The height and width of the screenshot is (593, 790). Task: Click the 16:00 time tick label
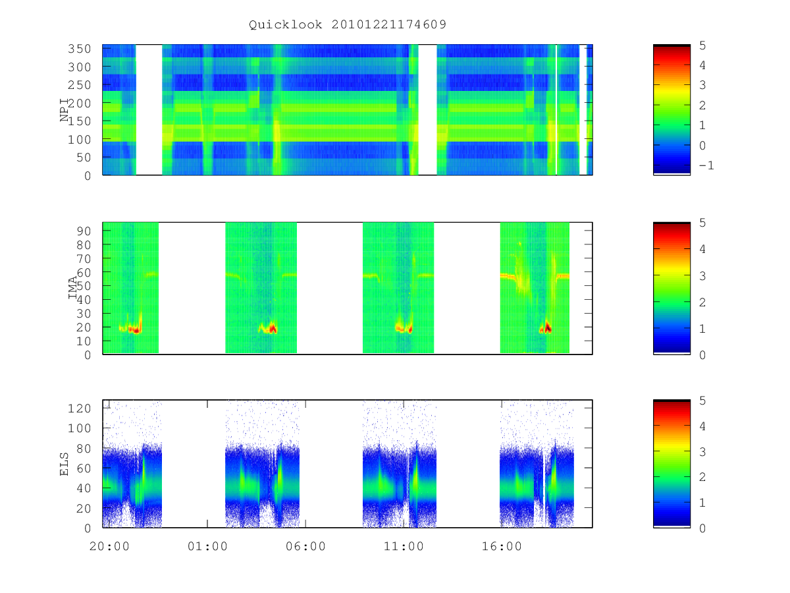[502, 546]
